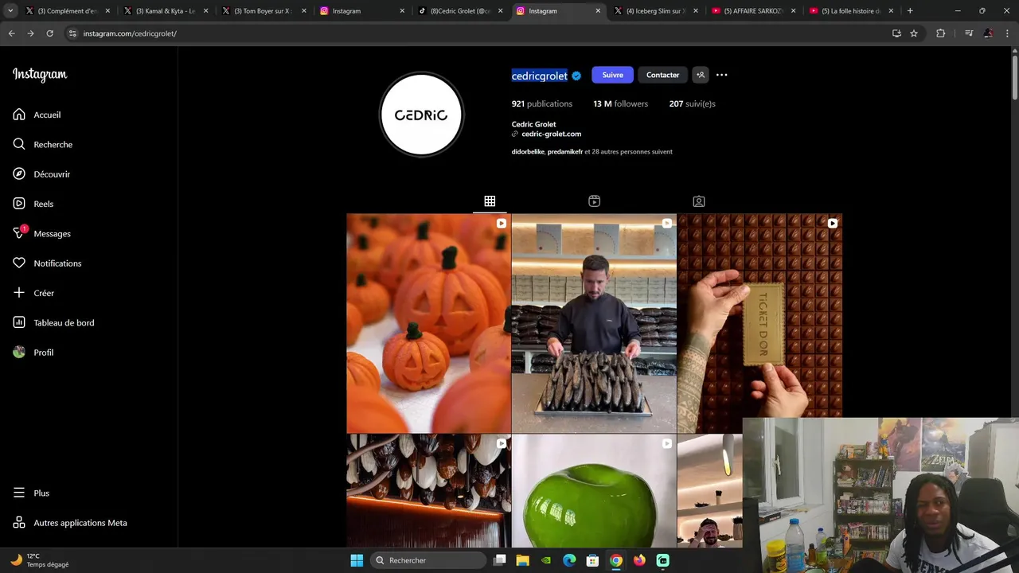Switch to Tom Boyer sur X tab
The height and width of the screenshot is (573, 1019).
[x=264, y=11]
